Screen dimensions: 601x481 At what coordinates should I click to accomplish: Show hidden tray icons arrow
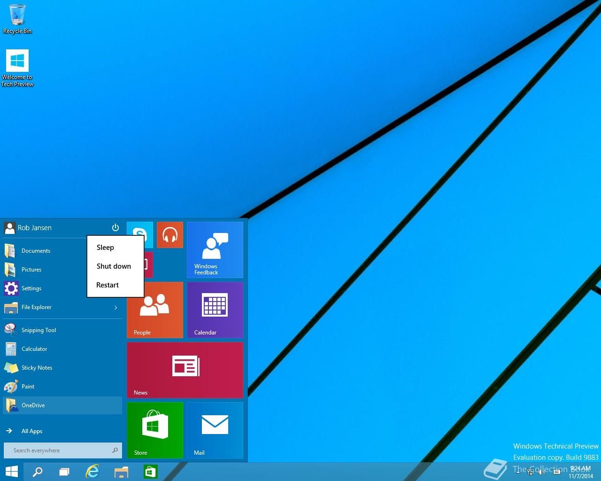tap(518, 472)
